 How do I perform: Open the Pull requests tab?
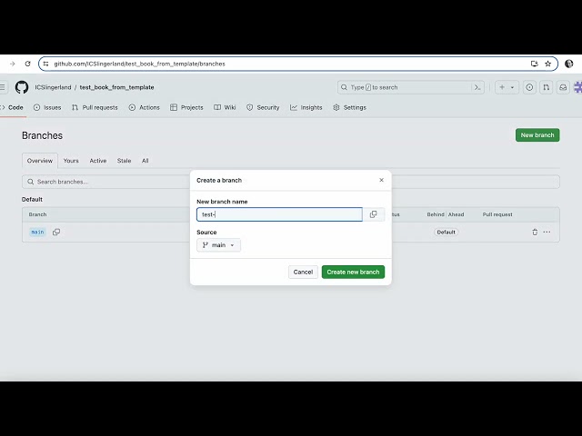95,107
